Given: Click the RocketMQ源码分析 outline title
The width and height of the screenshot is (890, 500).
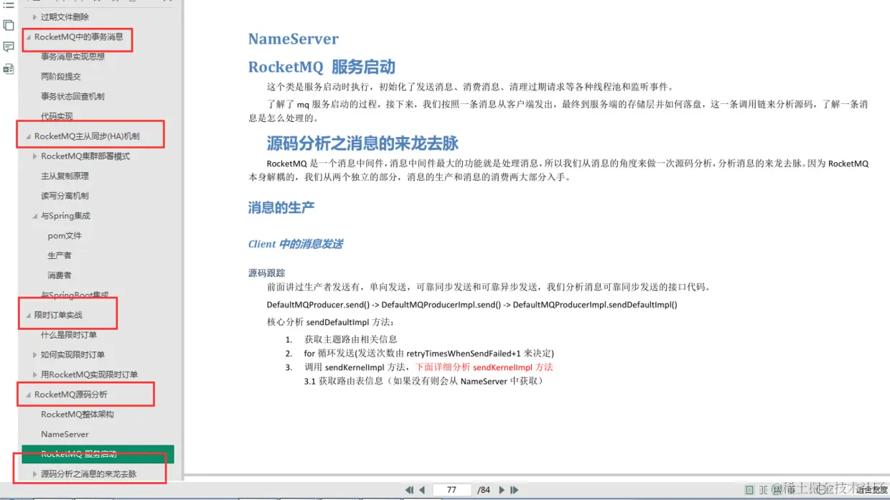Looking at the screenshot, I should point(71,395).
